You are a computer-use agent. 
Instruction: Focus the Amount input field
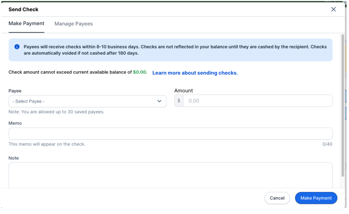coord(257,101)
